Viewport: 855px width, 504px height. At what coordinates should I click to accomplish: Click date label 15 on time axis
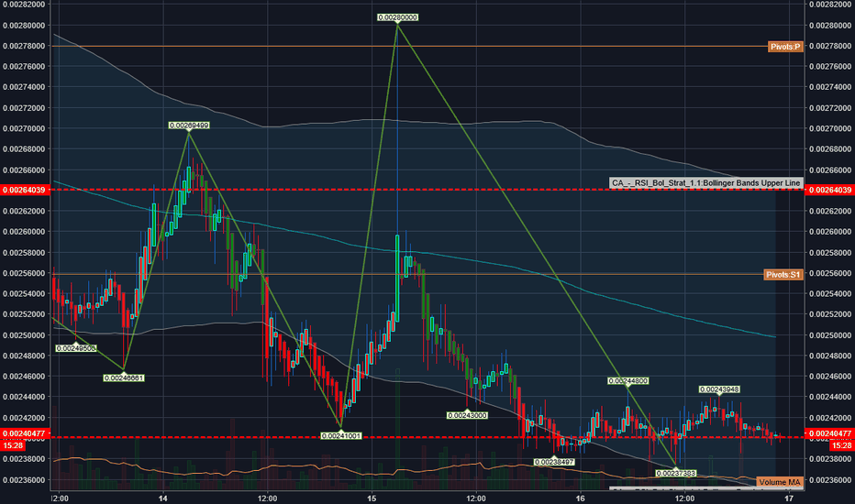pos(372,499)
